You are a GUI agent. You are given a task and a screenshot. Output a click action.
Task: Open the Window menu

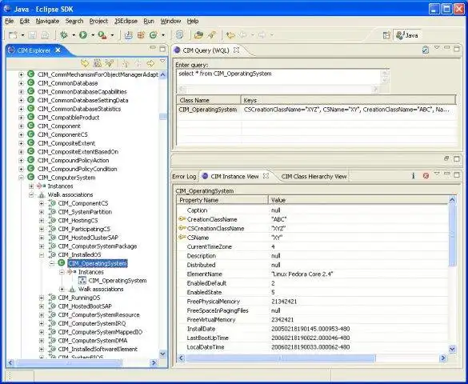170,21
